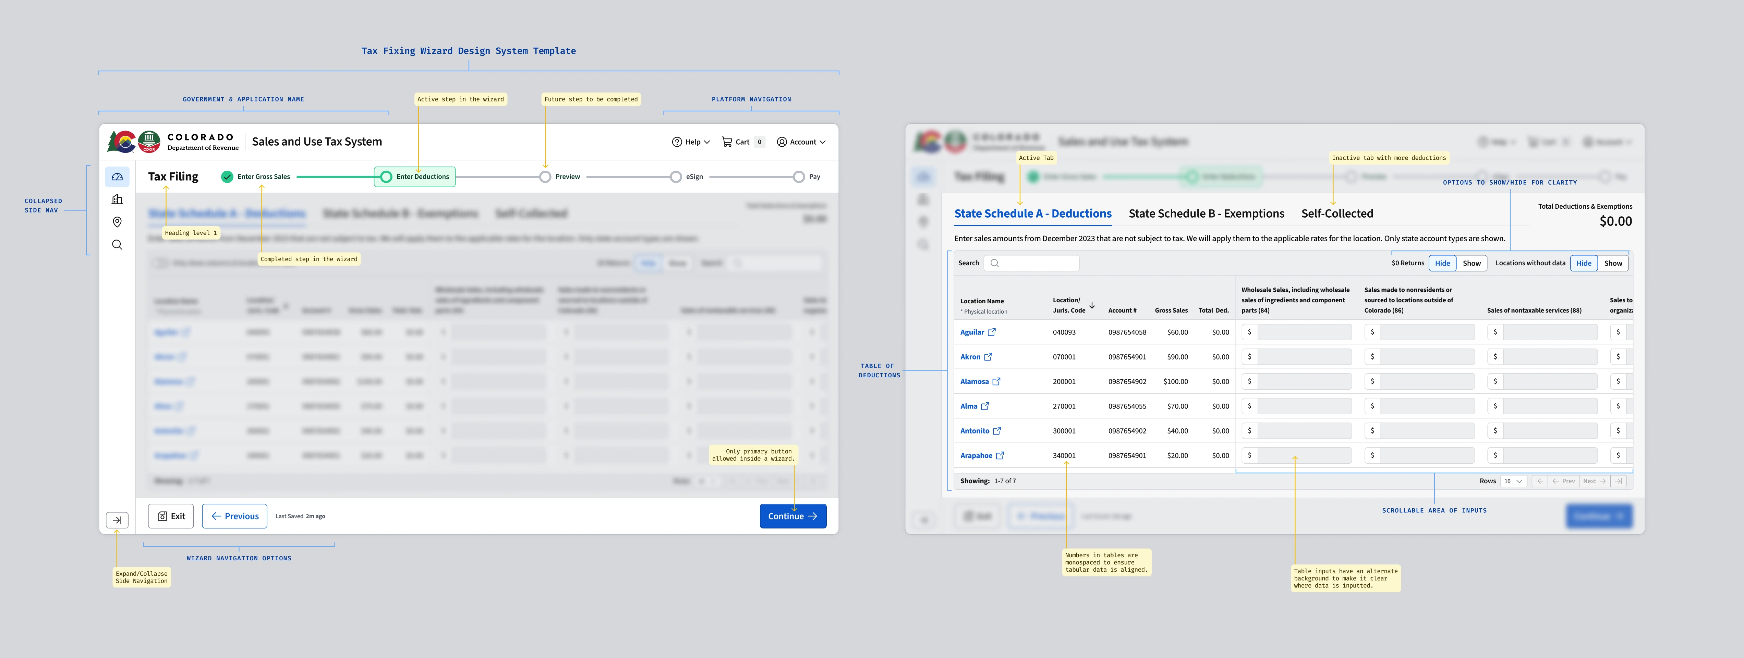Image resolution: width=1744 pixels, height=658 pixels.
Task: Click the magnifier icon in side nav
Action: point(117,245)
